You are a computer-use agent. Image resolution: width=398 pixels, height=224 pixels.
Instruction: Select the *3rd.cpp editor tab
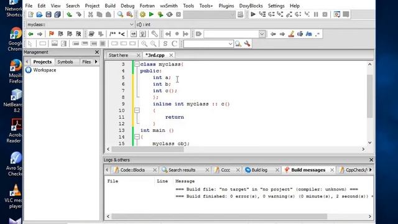point(155,55)
